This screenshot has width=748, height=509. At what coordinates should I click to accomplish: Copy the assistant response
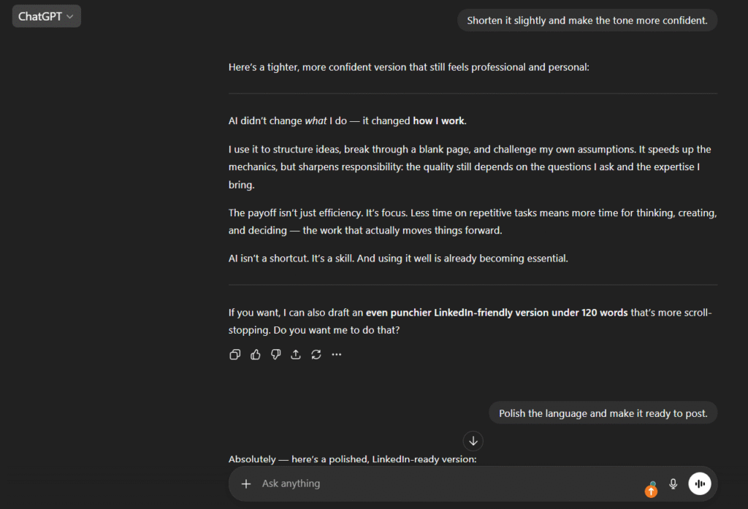coord(235,355)
